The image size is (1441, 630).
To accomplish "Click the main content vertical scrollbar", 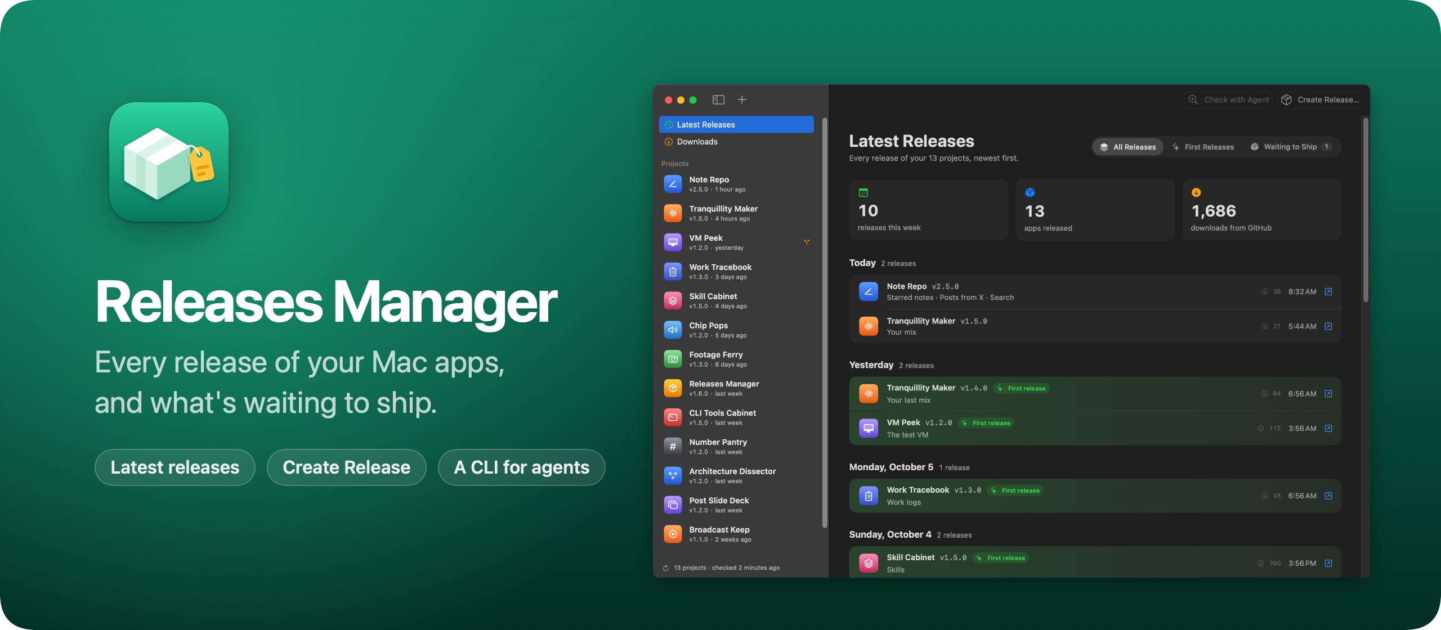I will 1366,210.
